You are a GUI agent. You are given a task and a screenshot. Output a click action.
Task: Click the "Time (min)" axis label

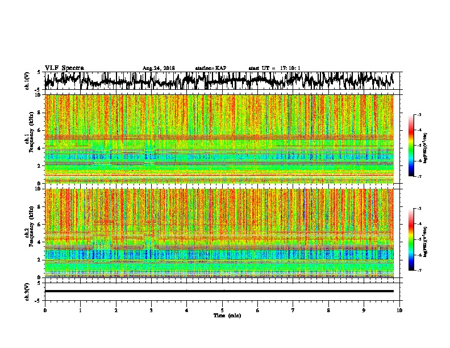click(227, 316)
